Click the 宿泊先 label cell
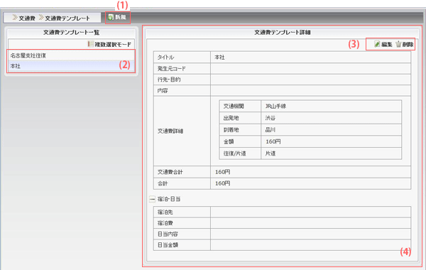The width and height of the screenshot is (426, 270). click(x=182, y=212)
